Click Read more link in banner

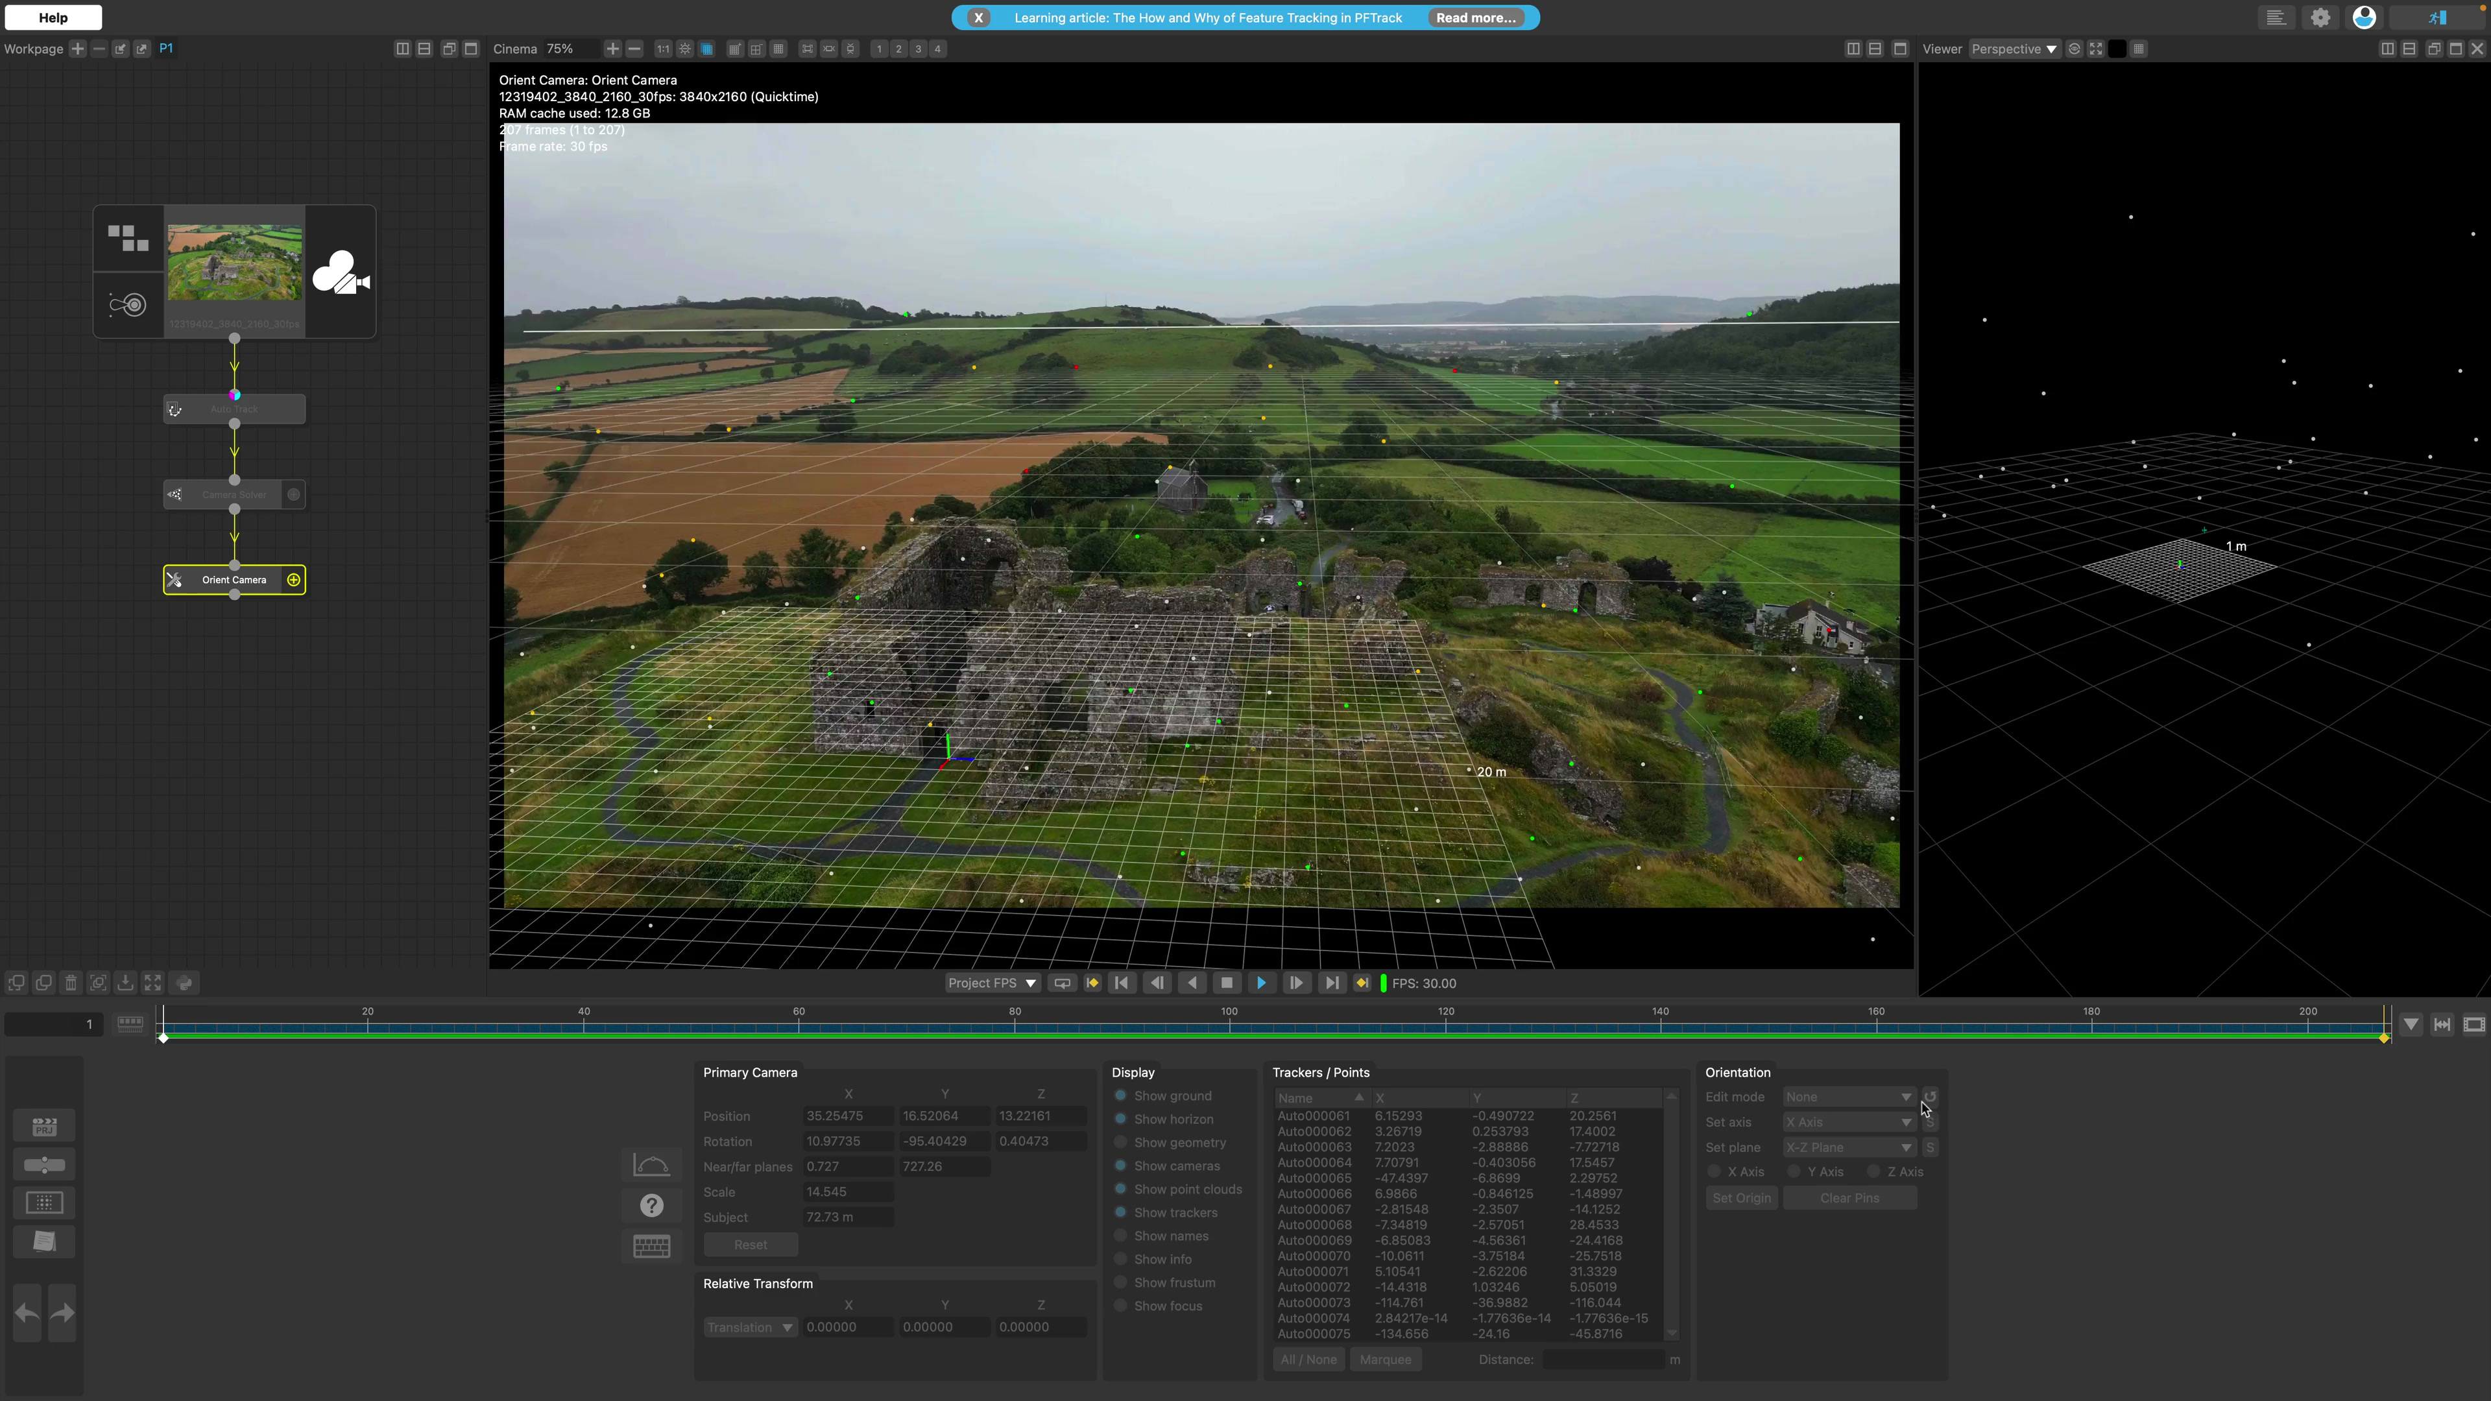(x=1476, y=18)
